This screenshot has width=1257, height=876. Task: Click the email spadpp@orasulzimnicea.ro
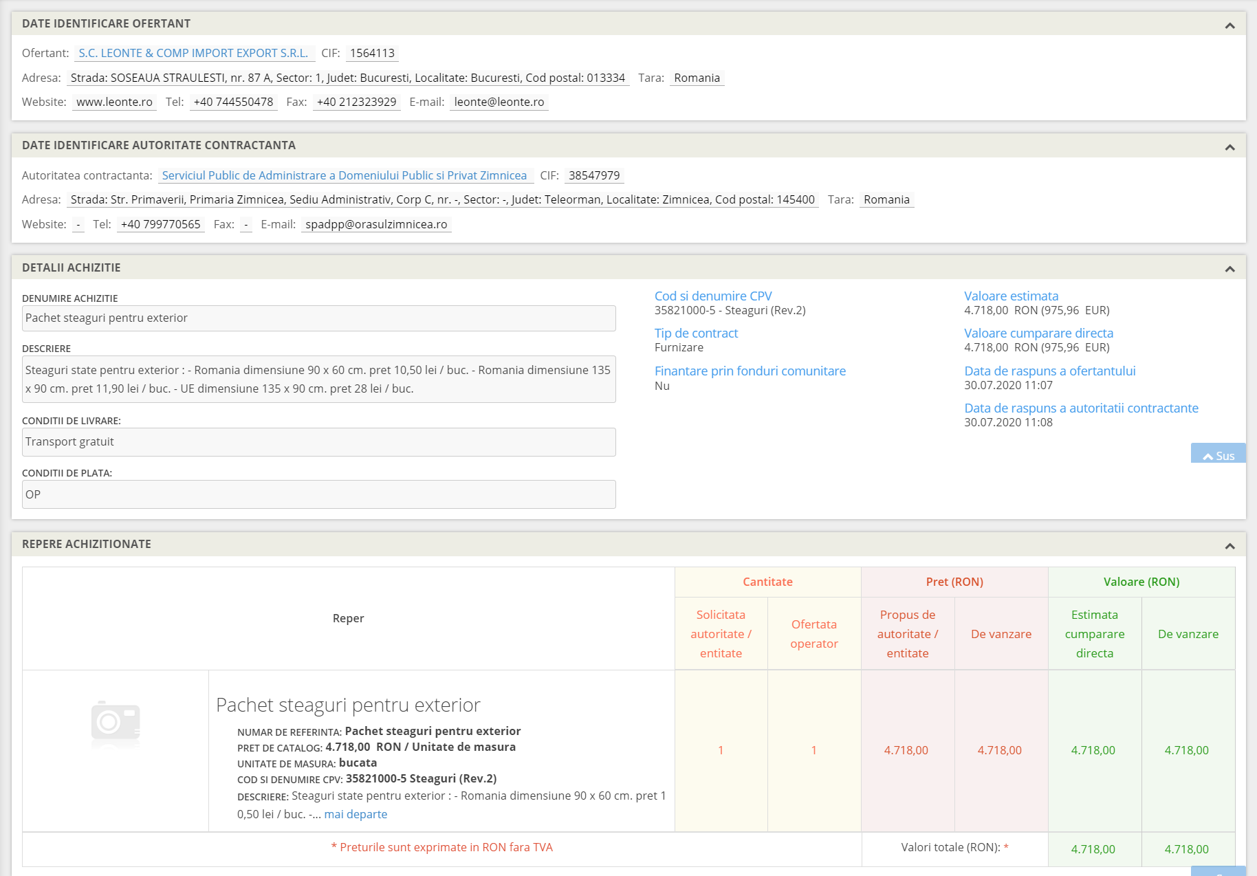[376, 224]
